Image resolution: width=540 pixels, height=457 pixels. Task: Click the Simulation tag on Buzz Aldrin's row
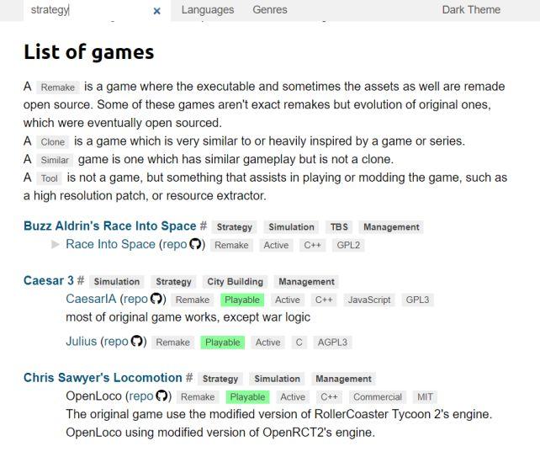click(x=291, y=227)
